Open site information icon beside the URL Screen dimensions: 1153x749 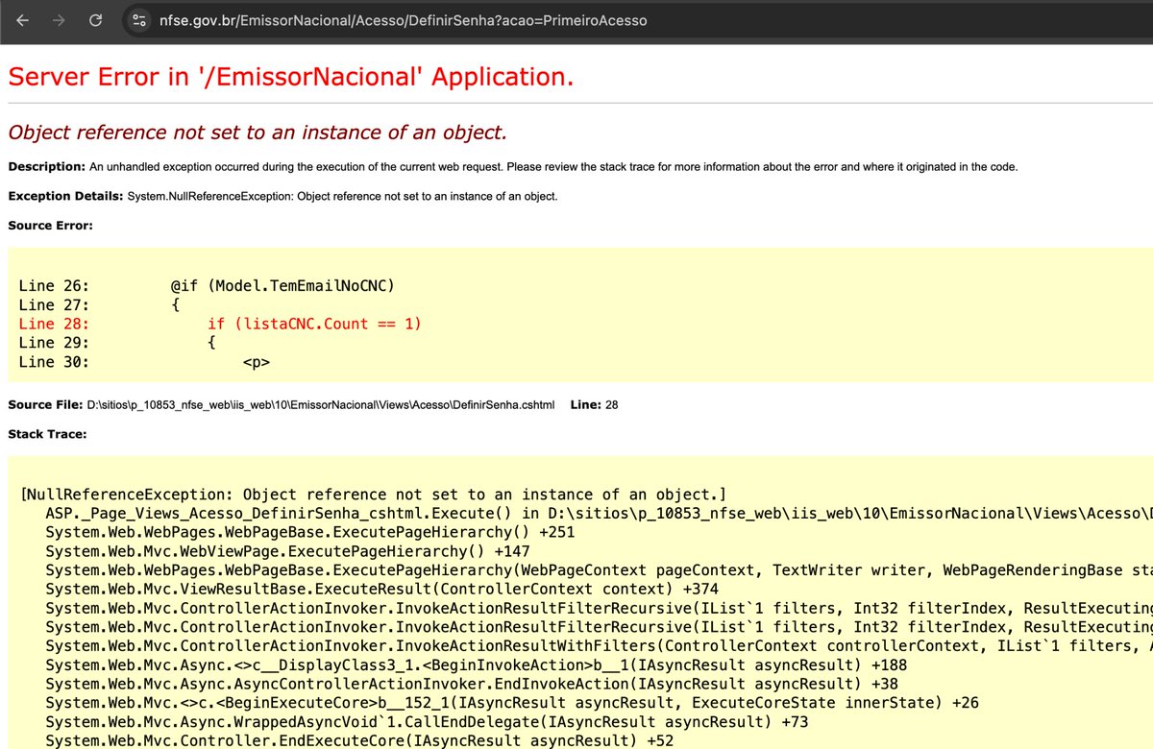139,20
